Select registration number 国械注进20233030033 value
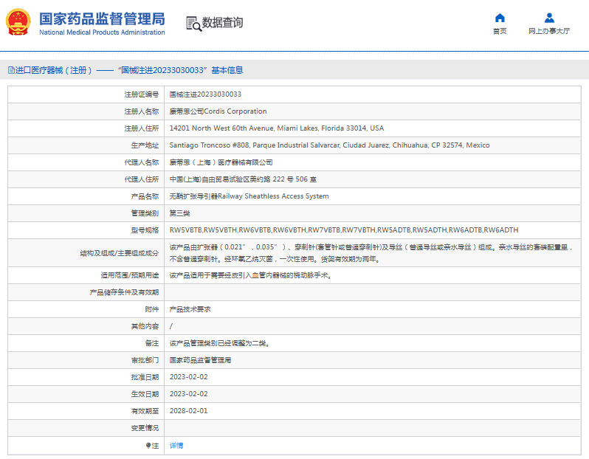 pos(205,94)
